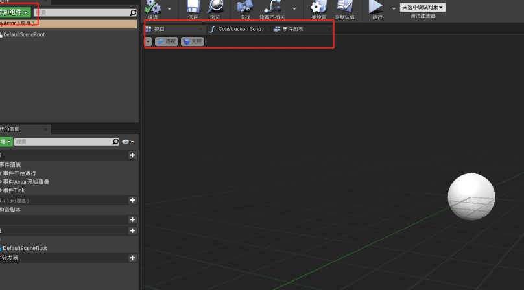Click the plus button in the 分发器 row
This screenshot has width=524, height=290.
click(x=132, y=258)
